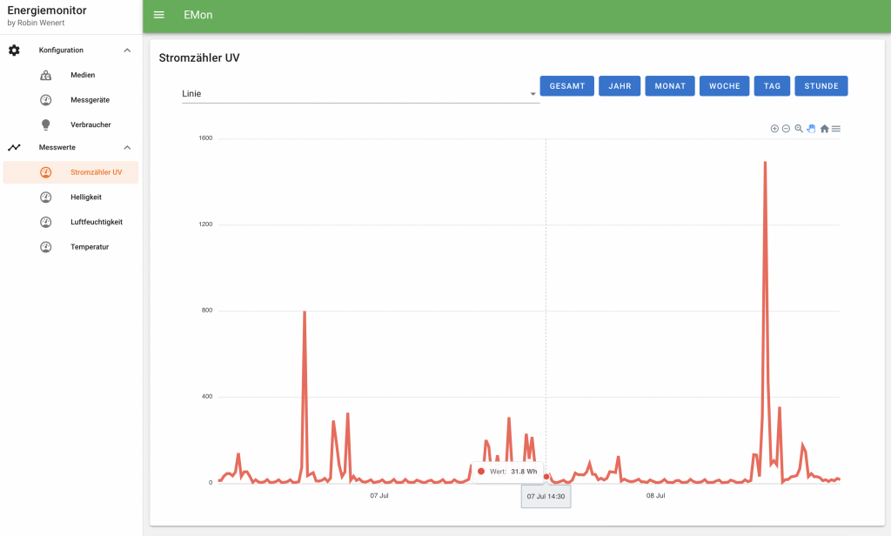The image size is (891, 536).
Task: Click the Messgeräte gauge icon
Action: coord(46,100)
